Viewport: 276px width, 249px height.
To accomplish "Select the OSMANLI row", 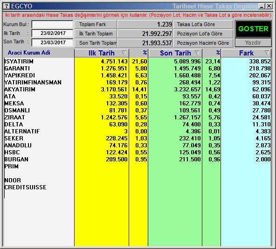I will point(137,111).
